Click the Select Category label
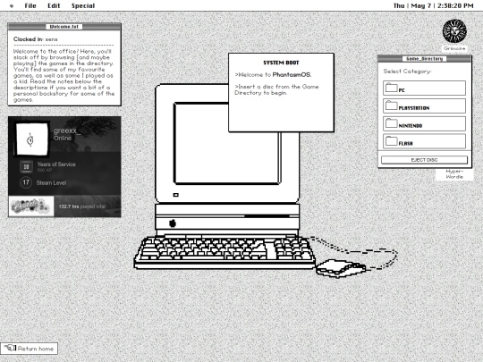This screenshot has width=483, height=362. coord(407,72)
